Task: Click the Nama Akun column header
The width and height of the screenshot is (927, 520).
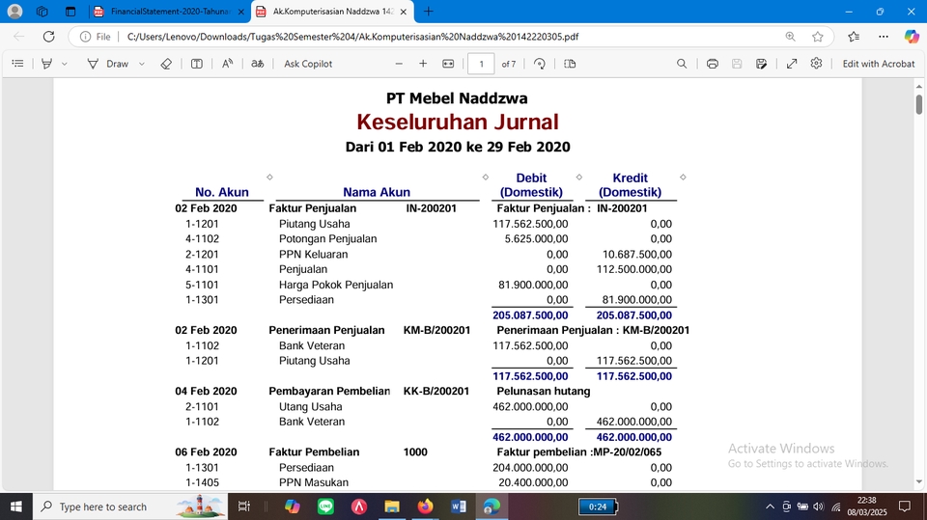Action: pyautogui.click(x=377, y=192)
